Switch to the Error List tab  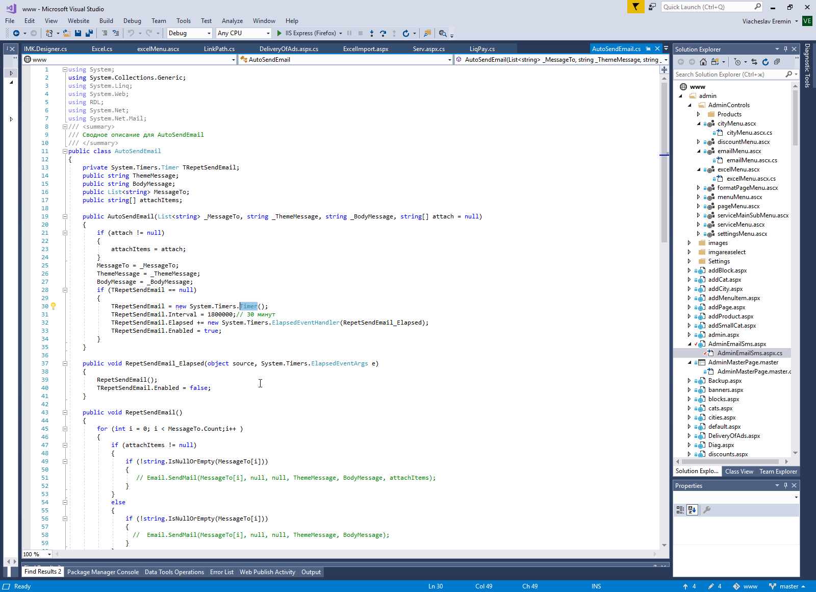[222, 572]
